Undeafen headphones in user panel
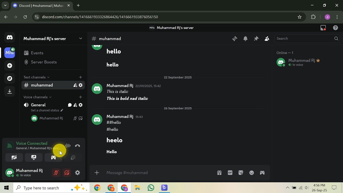 point(67,173)
